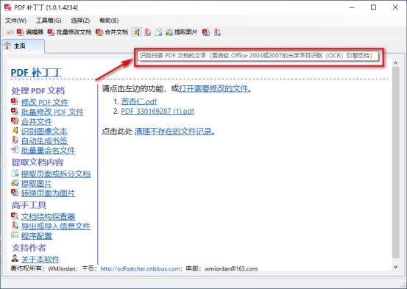The width and height of the screenshot is (407, 289).
Task: Open recent file 苦杏仁.pdf
Action: click(139, 101)
